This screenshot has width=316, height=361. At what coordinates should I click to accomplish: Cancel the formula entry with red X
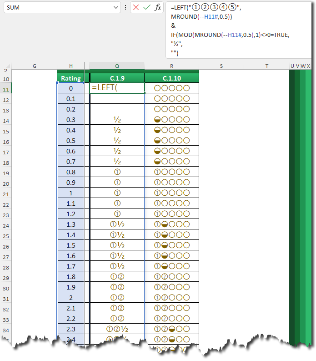click(136, 7)
